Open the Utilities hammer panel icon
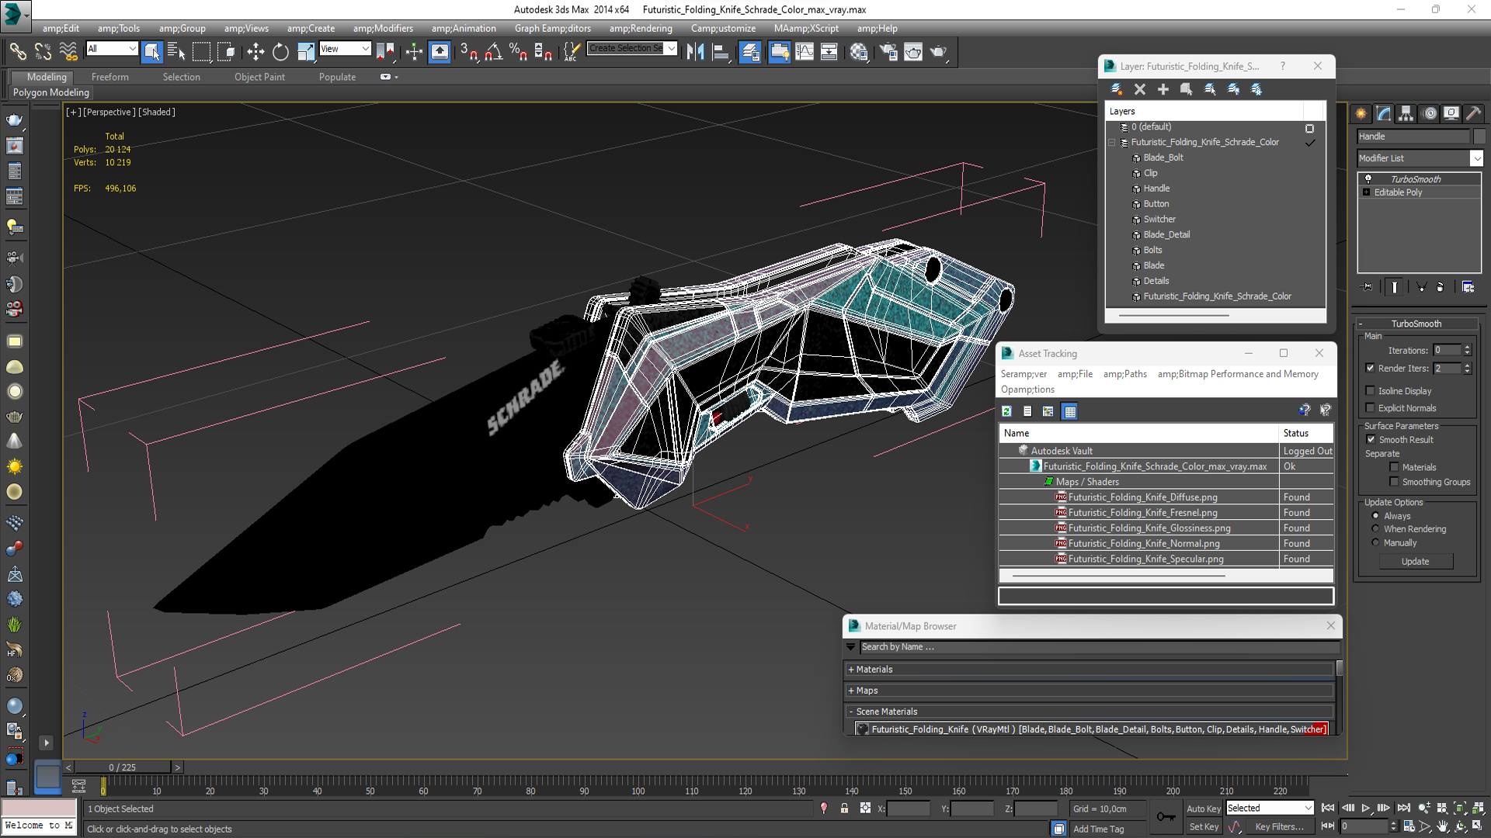Screen dimensions: 1491x838 1474,113
